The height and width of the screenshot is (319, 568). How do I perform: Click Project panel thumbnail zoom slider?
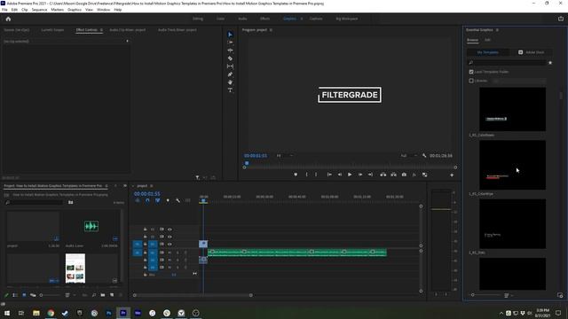(50, 295)
